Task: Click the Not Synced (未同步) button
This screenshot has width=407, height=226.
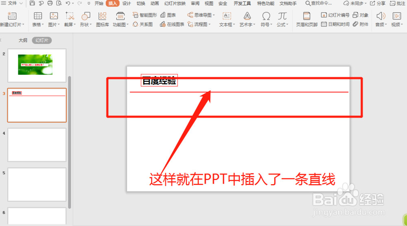Action: (x=355, y=3)
